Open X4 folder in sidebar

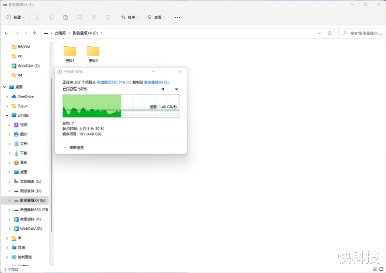tap(17, 75)
